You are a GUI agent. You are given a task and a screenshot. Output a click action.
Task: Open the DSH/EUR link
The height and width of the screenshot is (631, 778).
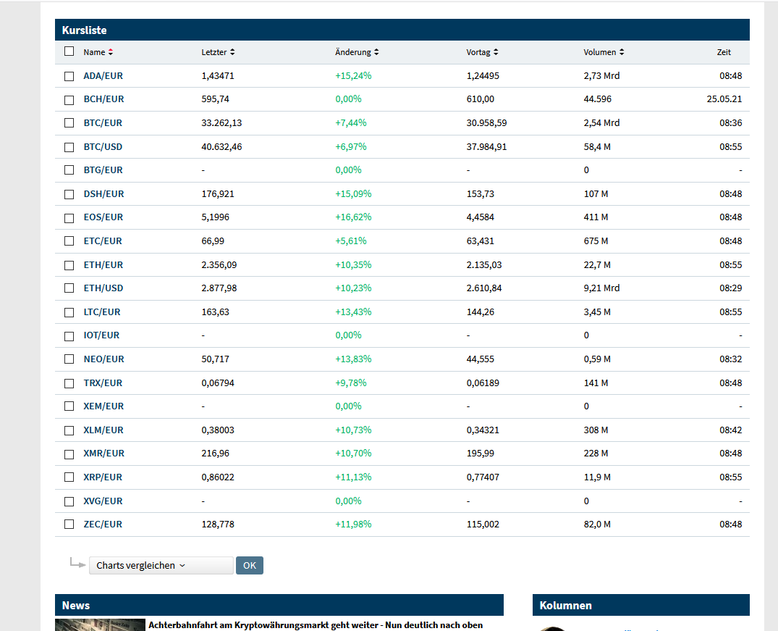tap(103, 194)
